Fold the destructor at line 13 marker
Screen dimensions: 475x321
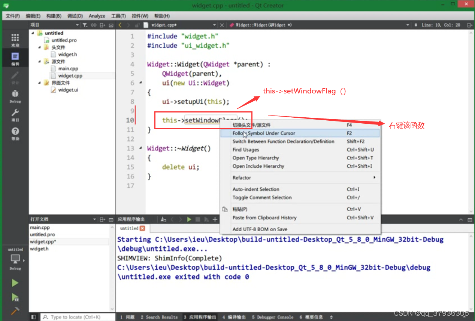click(x=141, y=148)
